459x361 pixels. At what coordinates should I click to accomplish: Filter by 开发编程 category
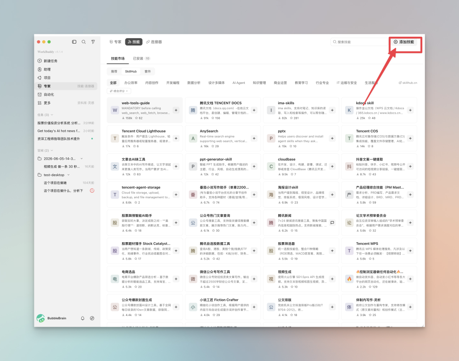173,83
